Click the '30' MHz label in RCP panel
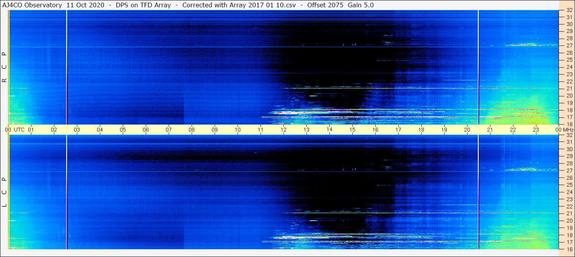This screenshot has height=257, width=575. tap(569, 24)
